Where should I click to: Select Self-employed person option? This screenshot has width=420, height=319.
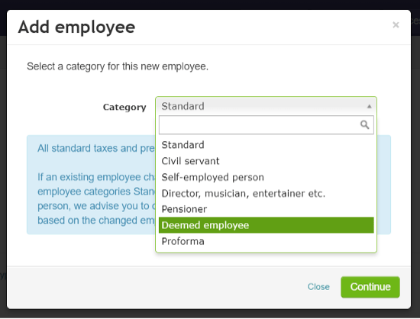tap(266, 177)
